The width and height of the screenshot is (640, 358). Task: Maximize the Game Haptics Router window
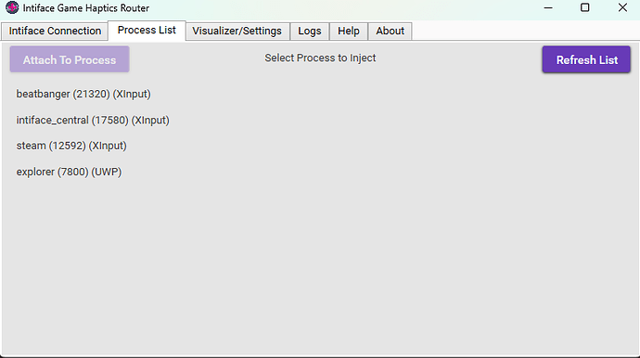tap(585, 7)
